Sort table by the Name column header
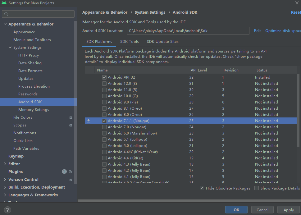 pyautogui.click(x=141, y=70)
